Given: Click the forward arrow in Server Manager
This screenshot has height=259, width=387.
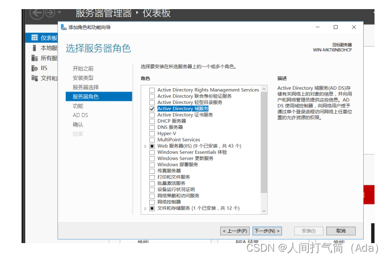Looking at the screenshot, I should [x=50, y=12].
